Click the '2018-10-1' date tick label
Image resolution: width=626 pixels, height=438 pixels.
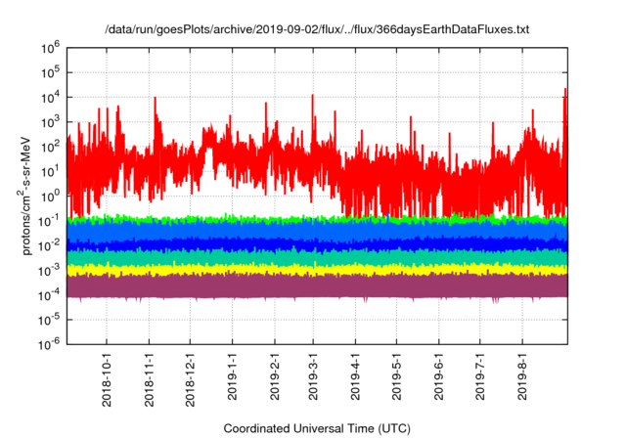(x=107, y=379)
